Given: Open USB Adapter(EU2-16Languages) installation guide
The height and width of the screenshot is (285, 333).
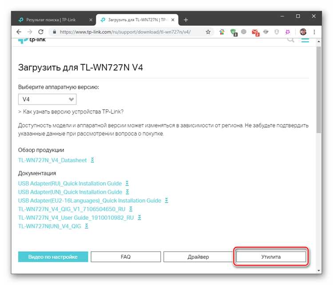Looking at the screenshot, I should pos(90,200).
